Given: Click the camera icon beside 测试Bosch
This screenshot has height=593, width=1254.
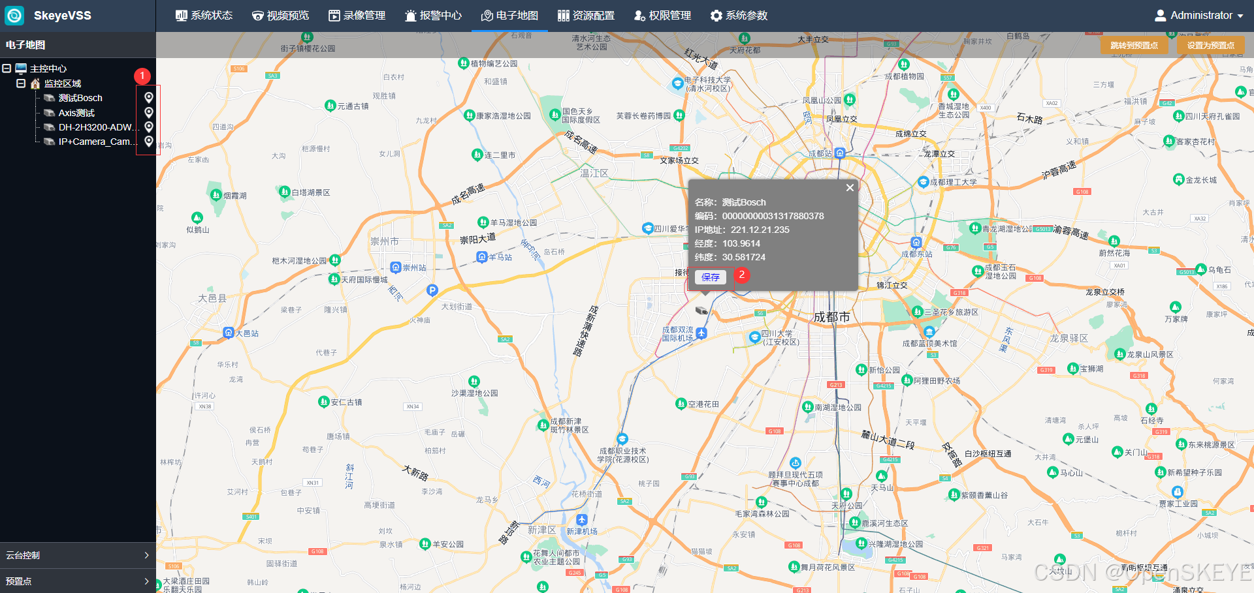Looking at the screenshot, I should pyautogui.click(x=49, y=98).
